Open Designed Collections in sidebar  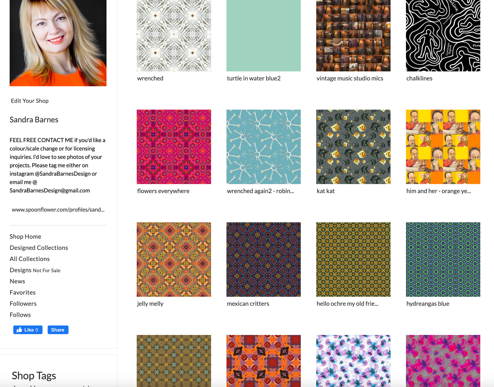coord(39,248)
